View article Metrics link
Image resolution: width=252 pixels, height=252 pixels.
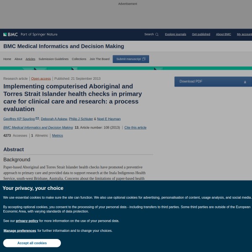(58, 136)
